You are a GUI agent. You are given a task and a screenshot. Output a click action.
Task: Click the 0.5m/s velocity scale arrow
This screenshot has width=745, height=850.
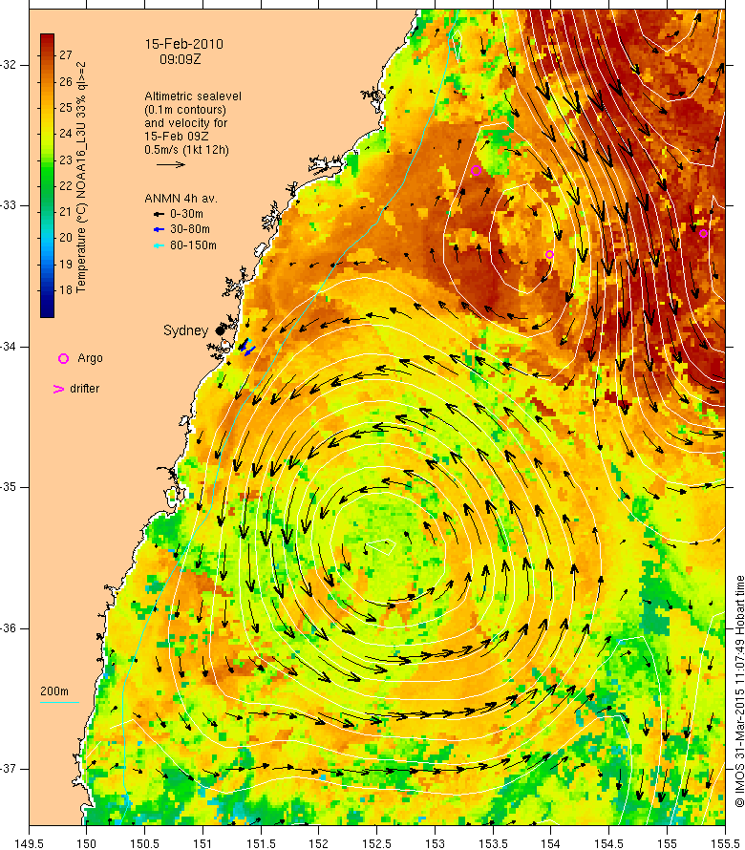[171, 165]
